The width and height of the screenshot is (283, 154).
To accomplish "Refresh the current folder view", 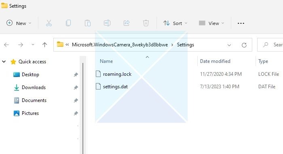I will [x=244, y=45].
